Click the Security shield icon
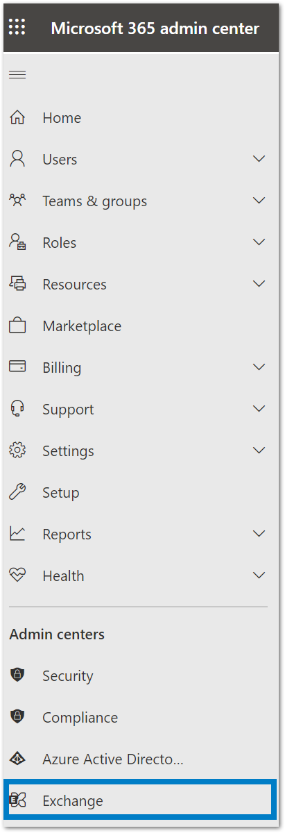The height and width of the screenshot is (833, 285). (17, 675)
